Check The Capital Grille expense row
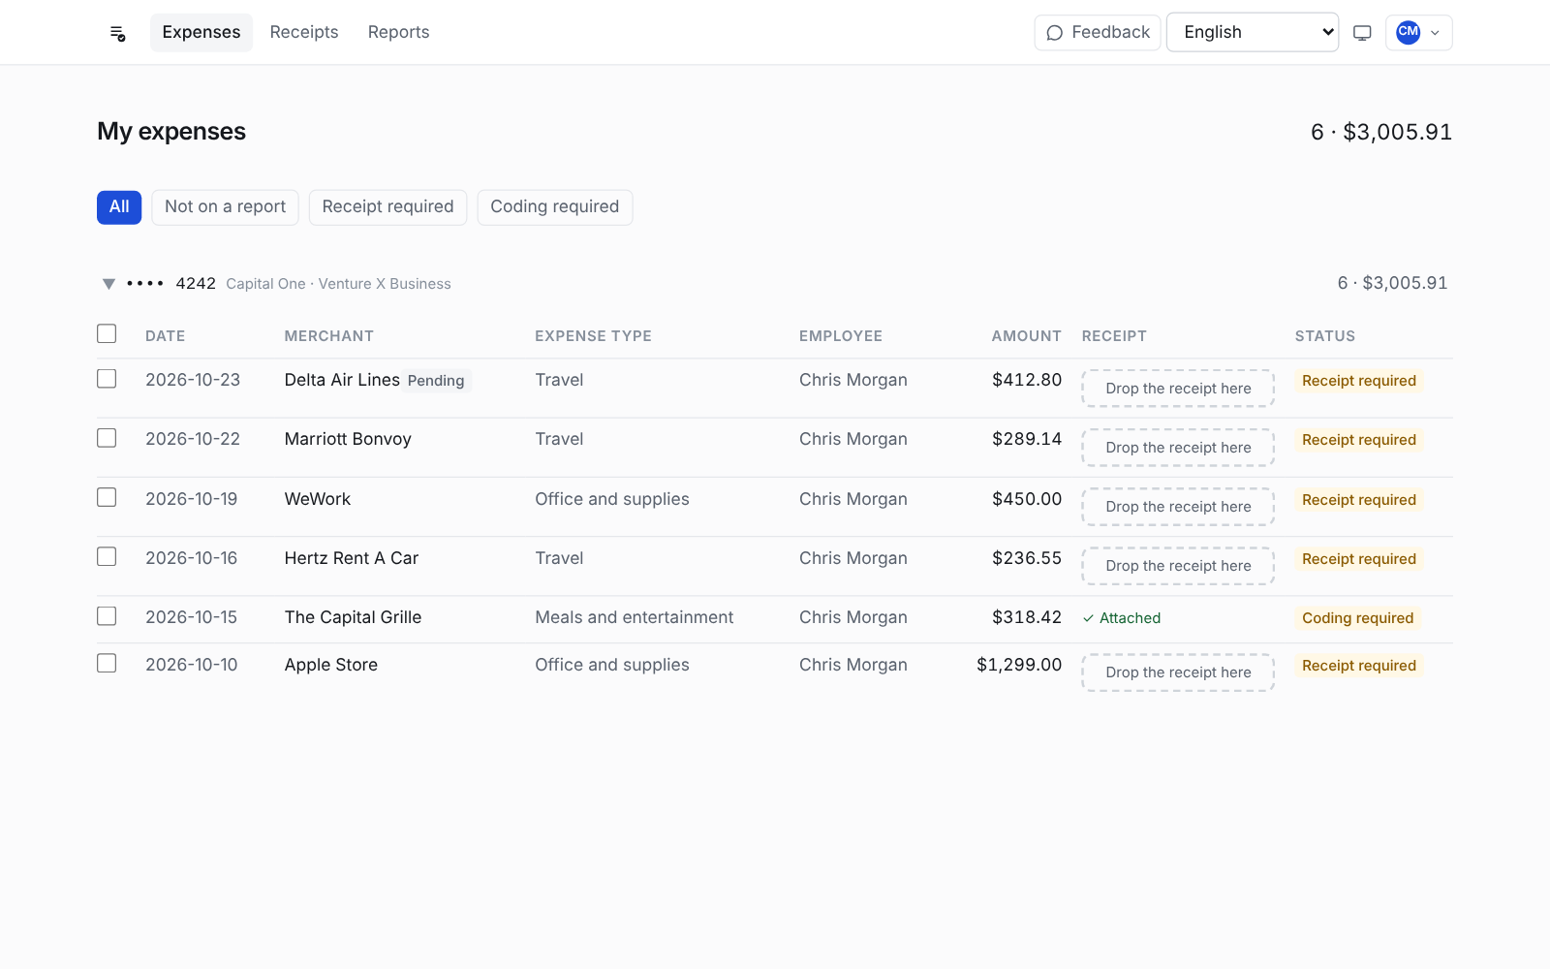The image size is (1550, 969). coord(107,616)
